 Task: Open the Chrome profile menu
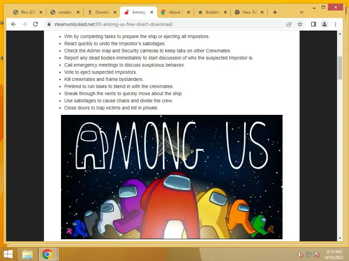[x=324, y=24]
